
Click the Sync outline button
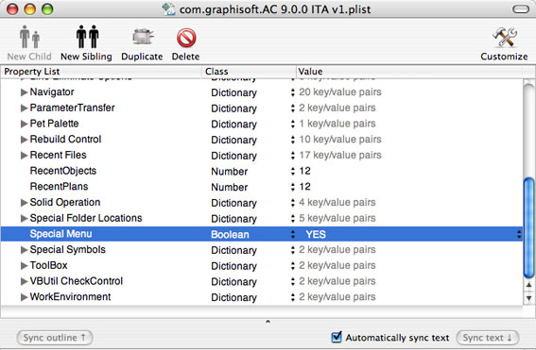coord(54,338)
